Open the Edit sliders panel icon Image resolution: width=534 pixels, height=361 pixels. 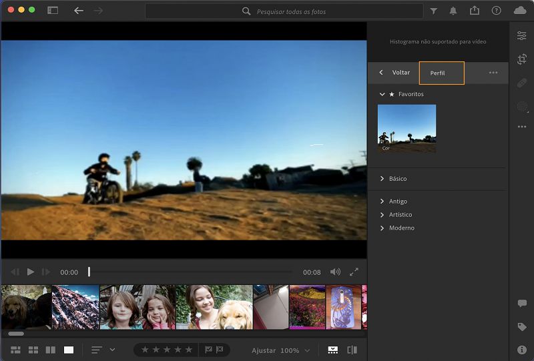point(521,35)
